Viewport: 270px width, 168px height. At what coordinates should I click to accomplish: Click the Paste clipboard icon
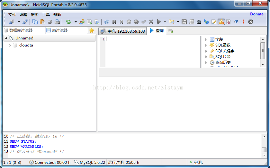click(42, 22)
